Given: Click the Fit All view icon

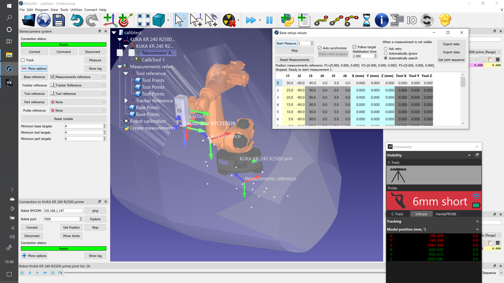Looking at the screenshot, I should click(x=144, y=20).
